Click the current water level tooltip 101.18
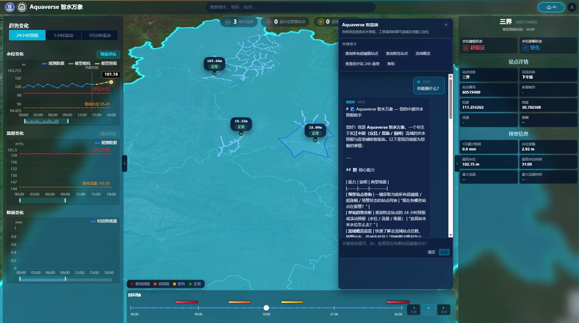The image size is (579, 323). click(x=111, y=74)
